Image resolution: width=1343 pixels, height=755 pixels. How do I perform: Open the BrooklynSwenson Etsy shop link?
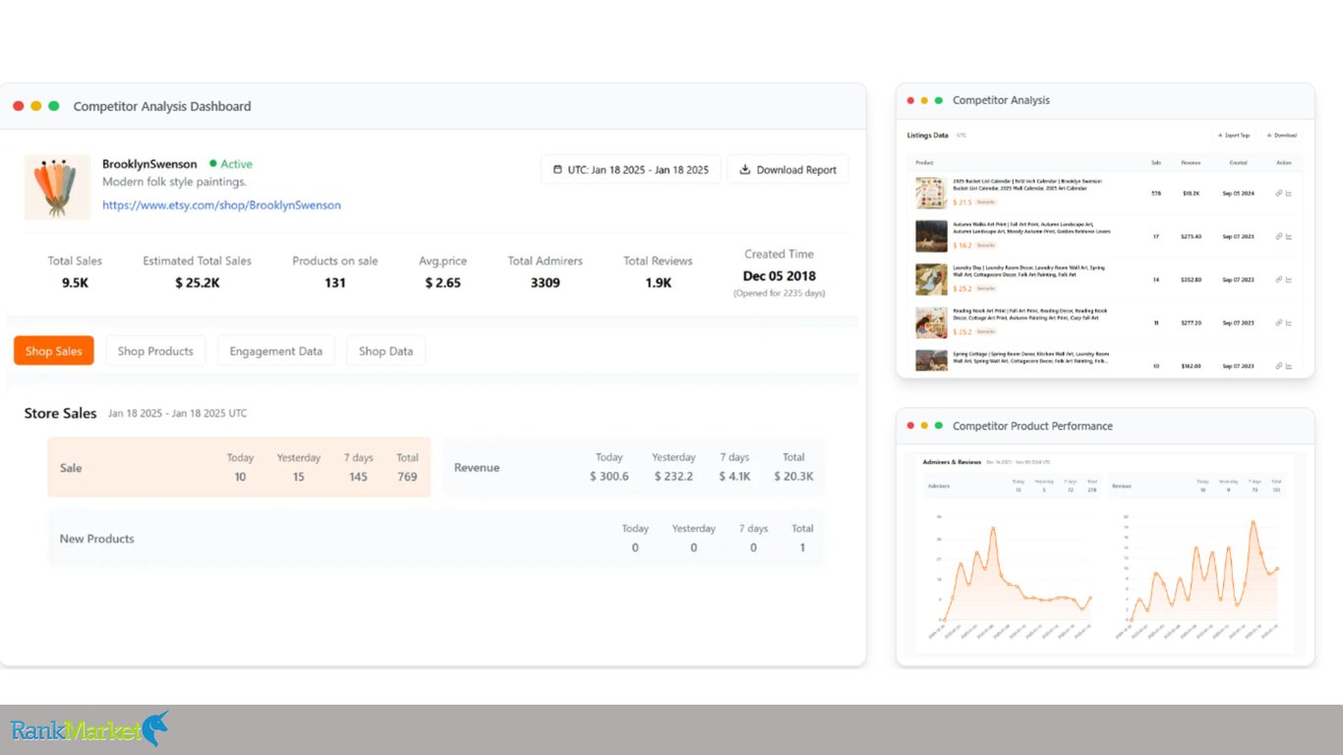click(x=221, y=205)
